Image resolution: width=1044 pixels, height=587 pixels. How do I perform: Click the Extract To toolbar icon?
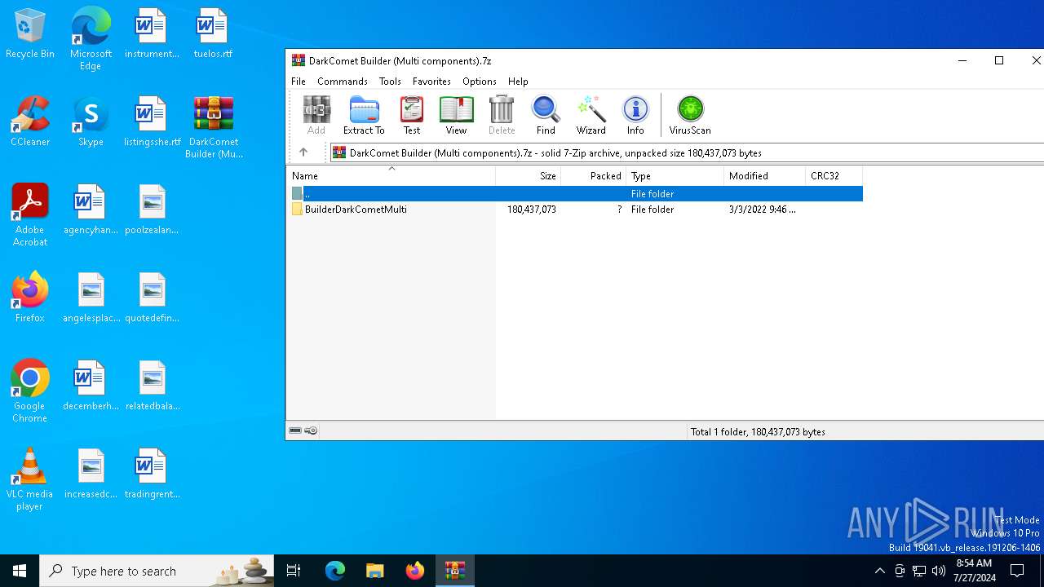pyautogui.click(x=364, y=115)
